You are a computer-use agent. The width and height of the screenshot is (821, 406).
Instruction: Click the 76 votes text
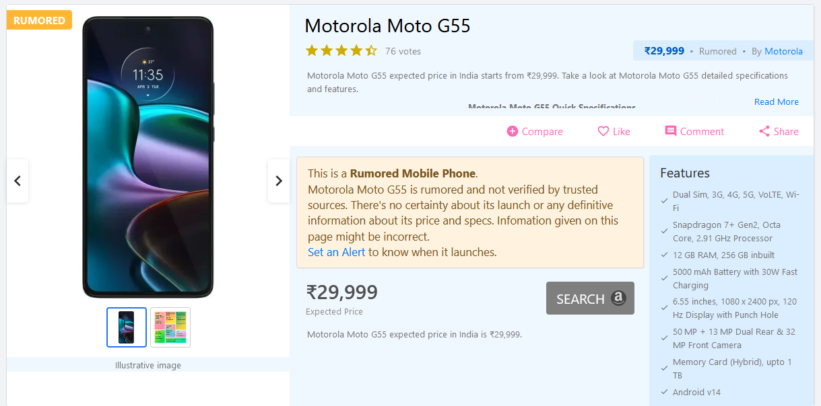[403, 51]
